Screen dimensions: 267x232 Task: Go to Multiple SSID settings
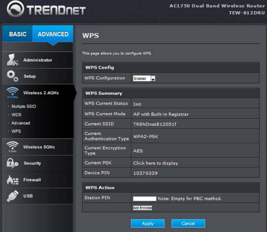(24, 106)
